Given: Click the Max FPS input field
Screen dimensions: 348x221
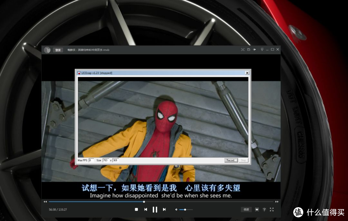Looking at the screenshot, I should tap(91, 160).
